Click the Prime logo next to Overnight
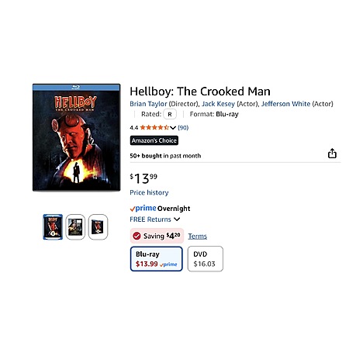 (143, 208)
